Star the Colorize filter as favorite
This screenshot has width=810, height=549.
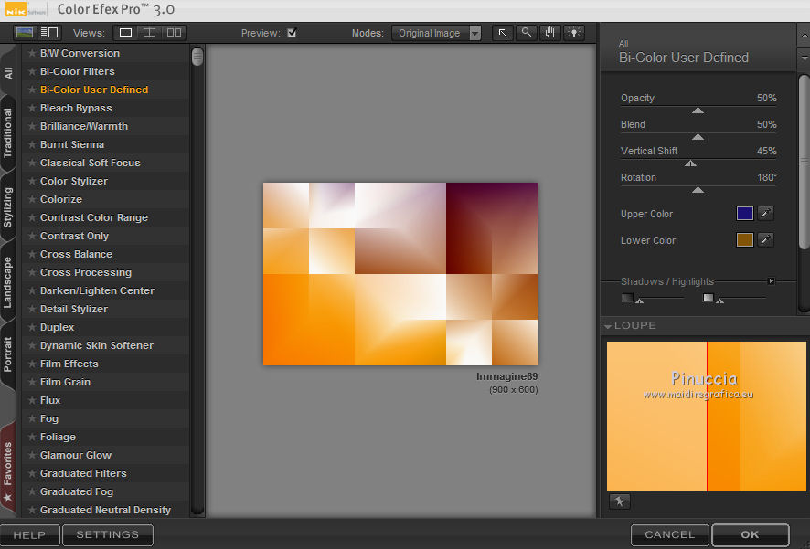32,199
